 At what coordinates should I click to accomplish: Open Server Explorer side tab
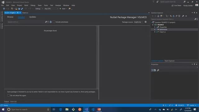tap(2, 16)
